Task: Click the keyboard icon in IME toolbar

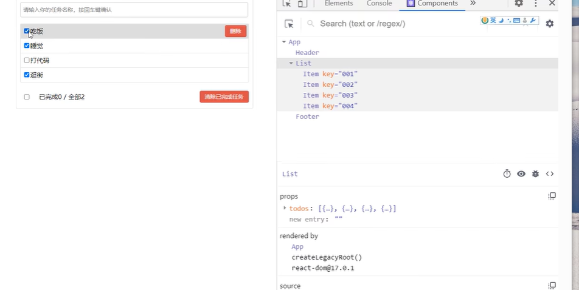Action: (516, 21)
